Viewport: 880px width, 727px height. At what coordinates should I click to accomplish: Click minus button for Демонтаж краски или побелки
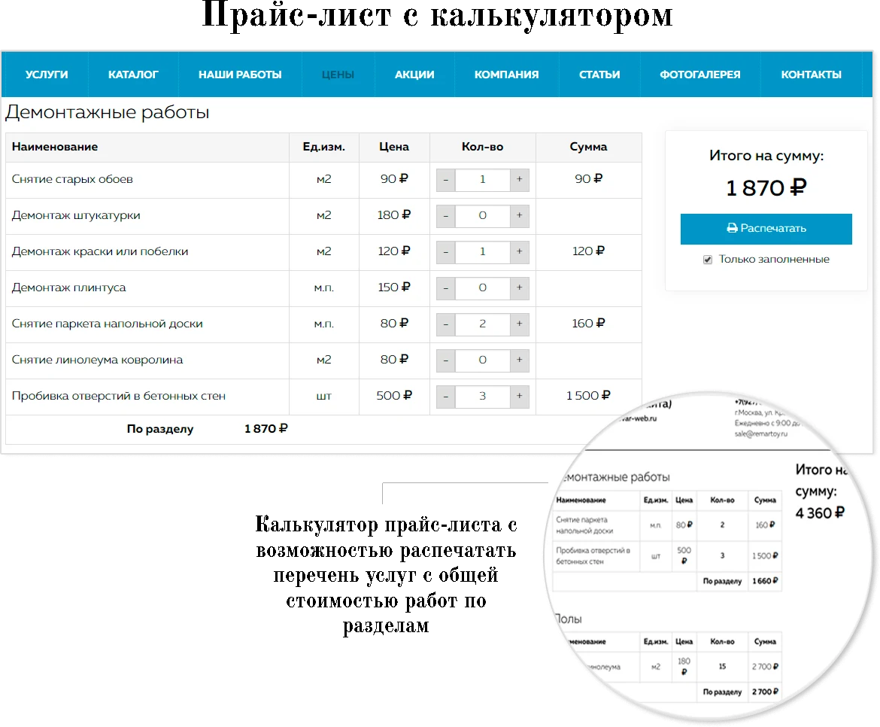(x=445, y=251)
